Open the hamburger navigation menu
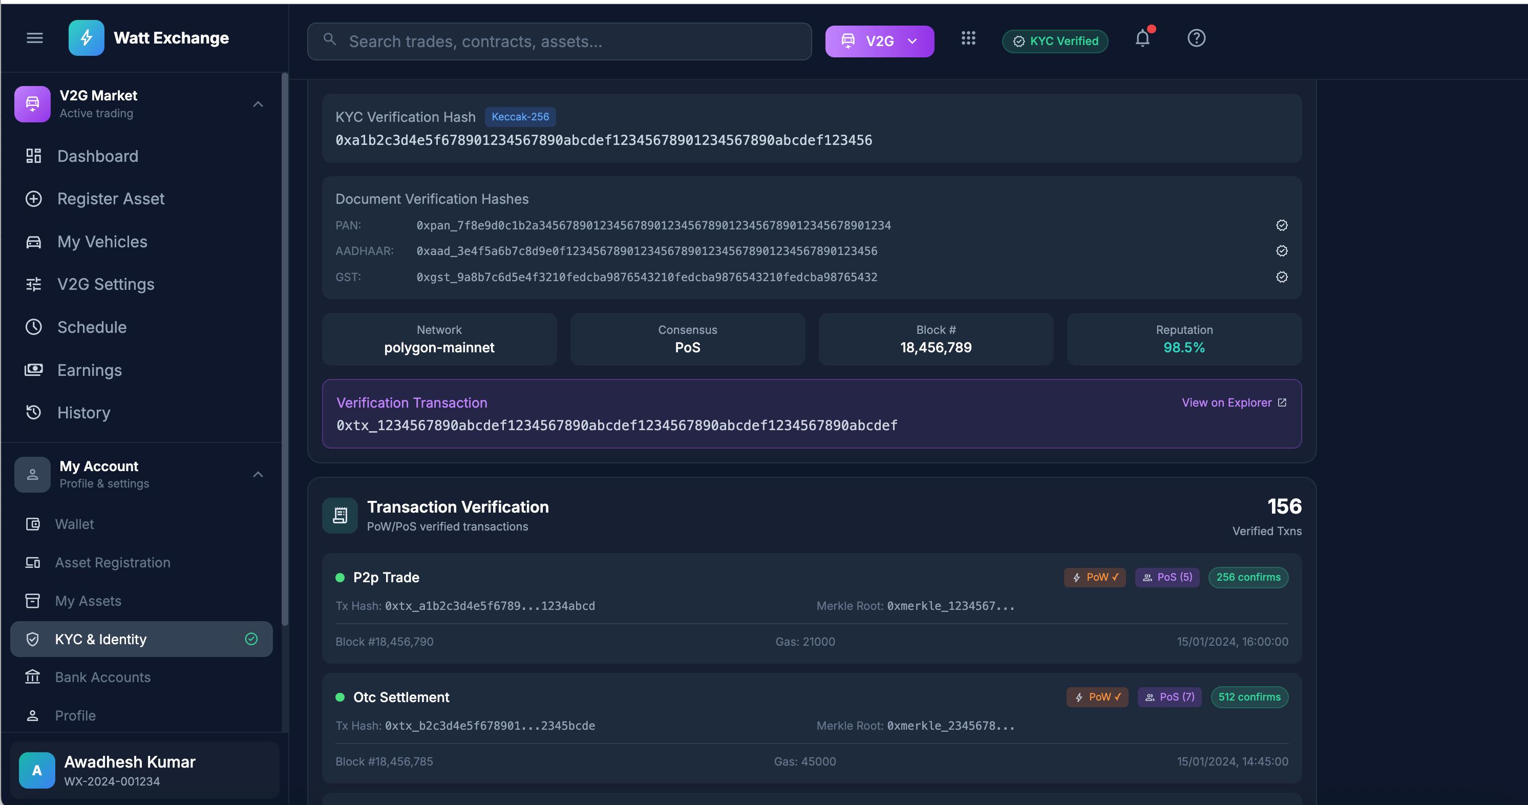 34,37
